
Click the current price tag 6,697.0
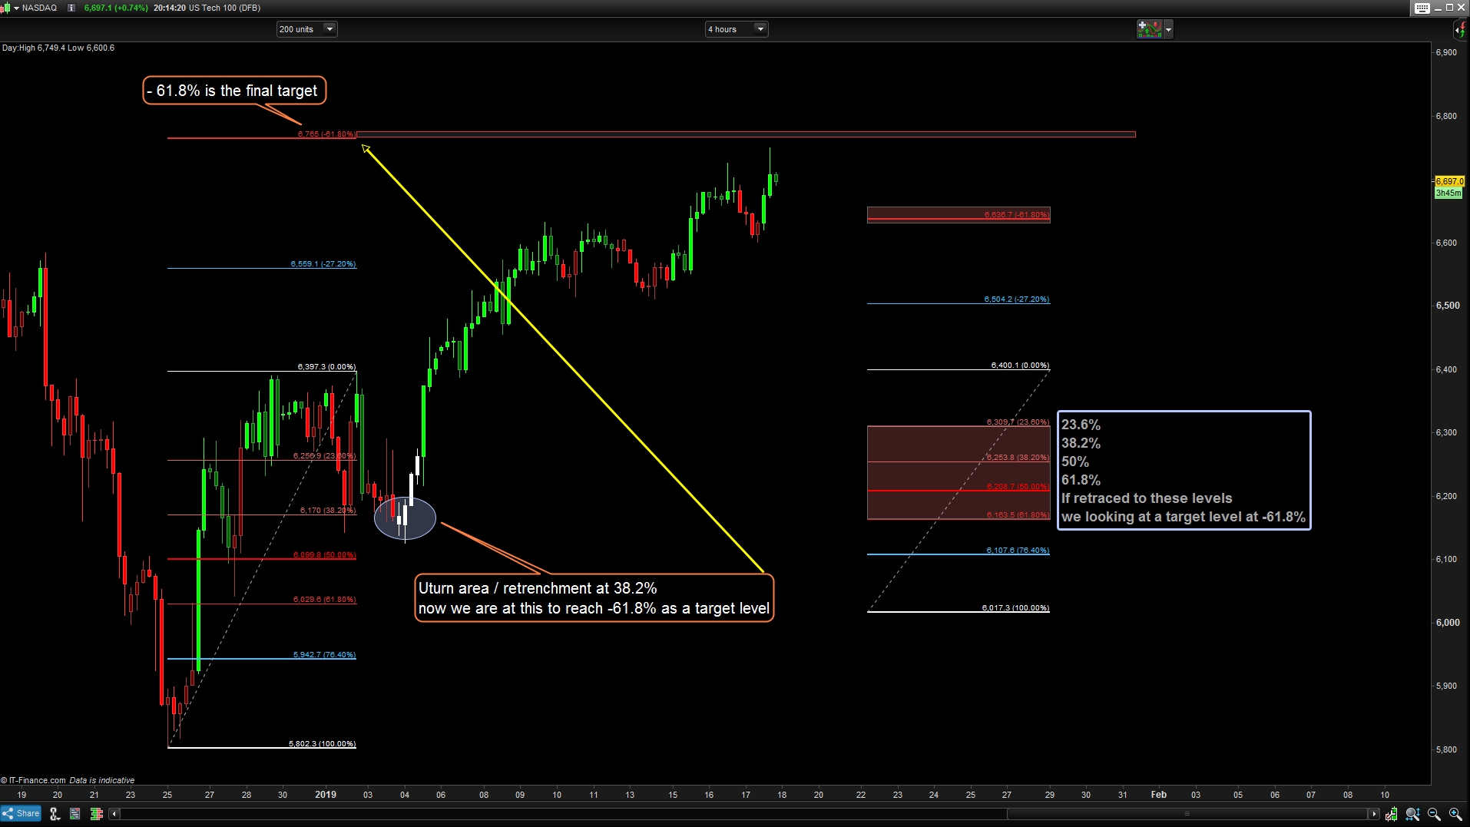coord(1450,182)
